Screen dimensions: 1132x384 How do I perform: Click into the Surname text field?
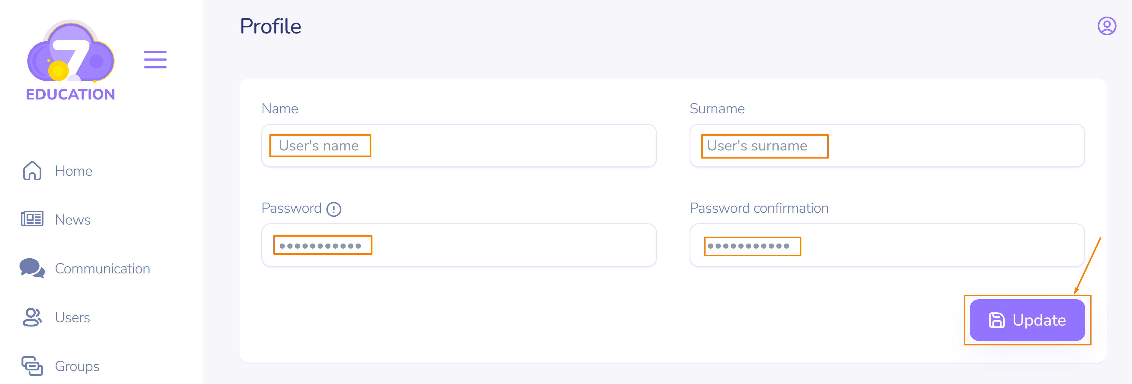click(887, 146)
